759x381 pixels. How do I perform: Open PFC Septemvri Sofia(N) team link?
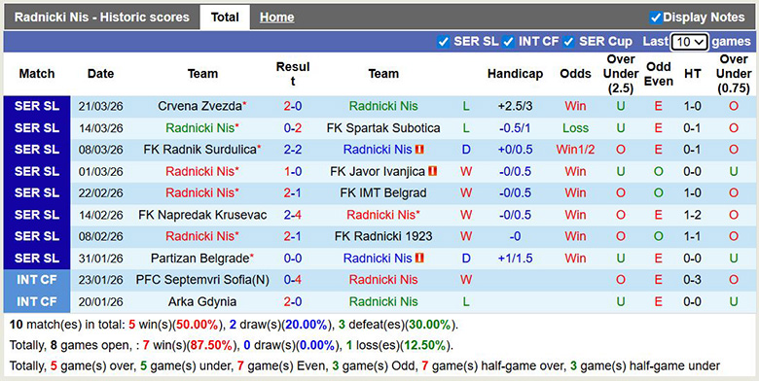(x=202, y=280)
